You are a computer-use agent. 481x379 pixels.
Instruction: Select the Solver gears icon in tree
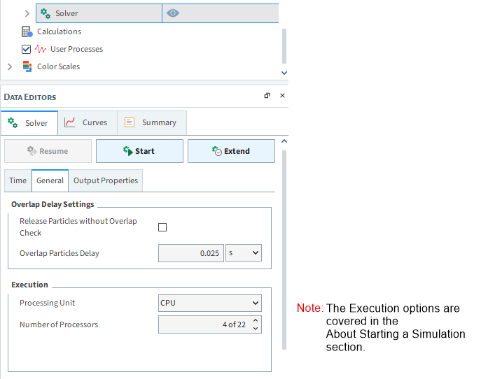[46, 13]
